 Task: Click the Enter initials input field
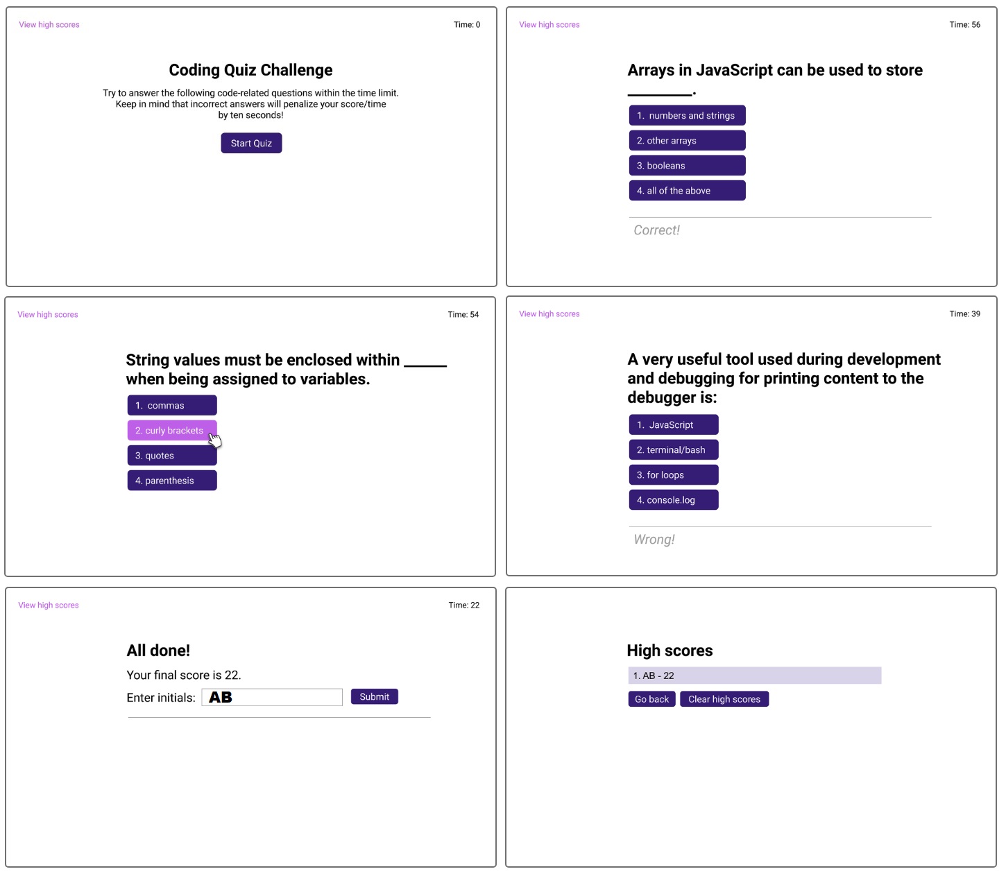click(272, 697)
